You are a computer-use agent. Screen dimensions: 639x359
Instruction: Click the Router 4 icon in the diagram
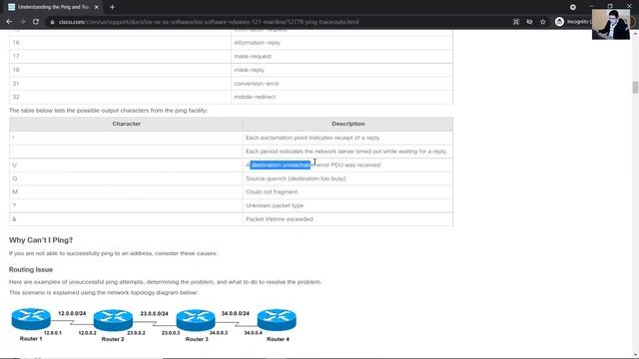[277, 319]
